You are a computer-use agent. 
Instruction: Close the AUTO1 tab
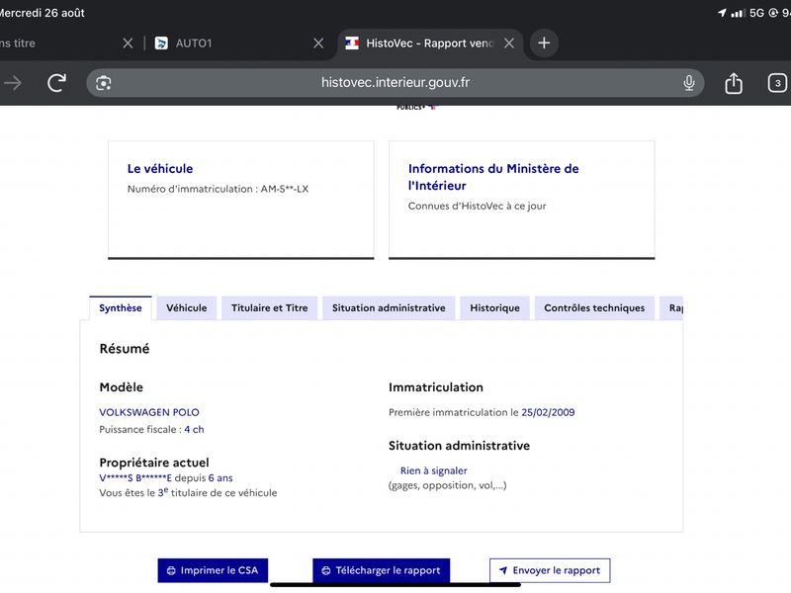pos(318,43)
